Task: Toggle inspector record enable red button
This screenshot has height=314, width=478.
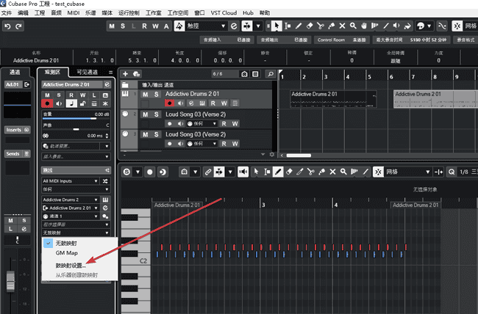Action: [x=47, y=103]
